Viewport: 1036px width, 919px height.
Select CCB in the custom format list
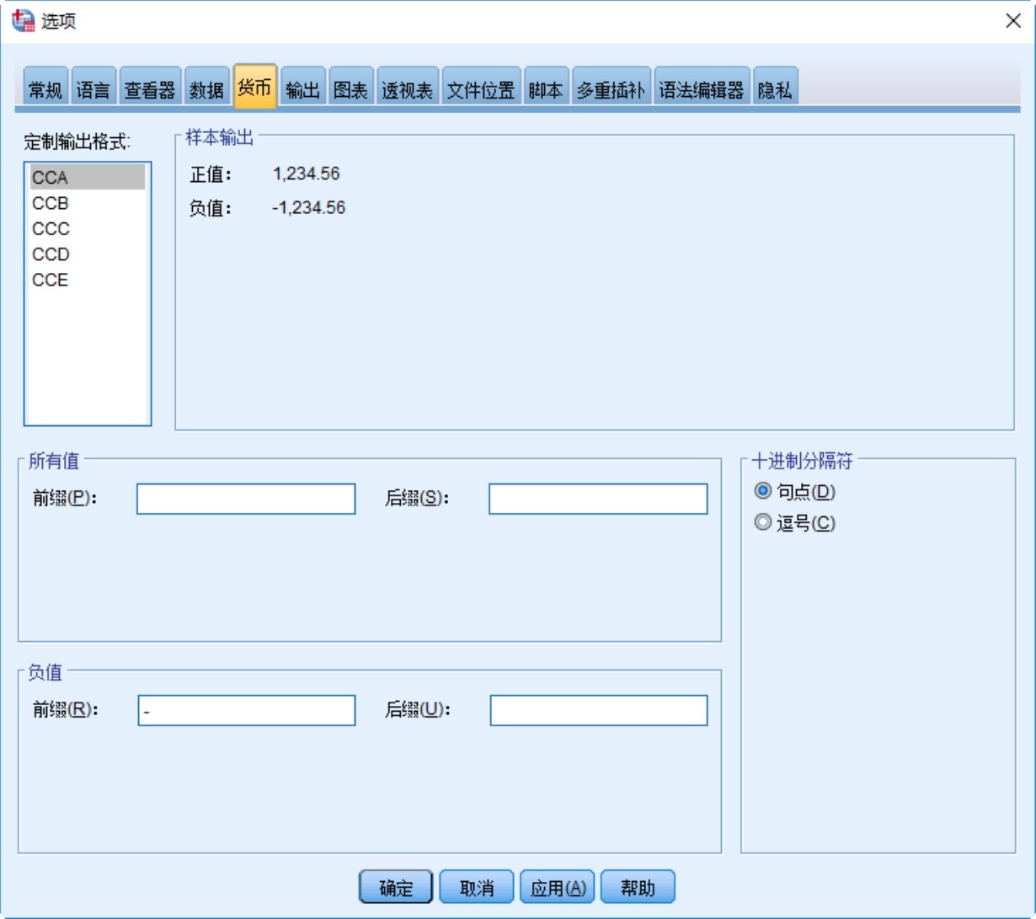point(88,203)
